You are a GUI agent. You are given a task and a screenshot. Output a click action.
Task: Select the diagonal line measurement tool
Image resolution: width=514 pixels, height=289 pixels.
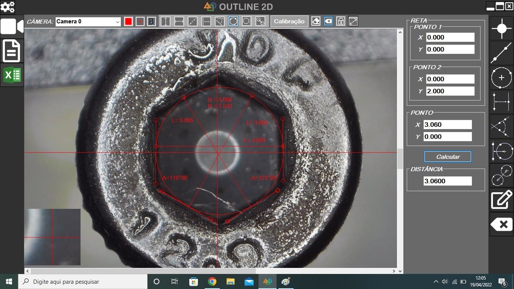pos(193,21)
